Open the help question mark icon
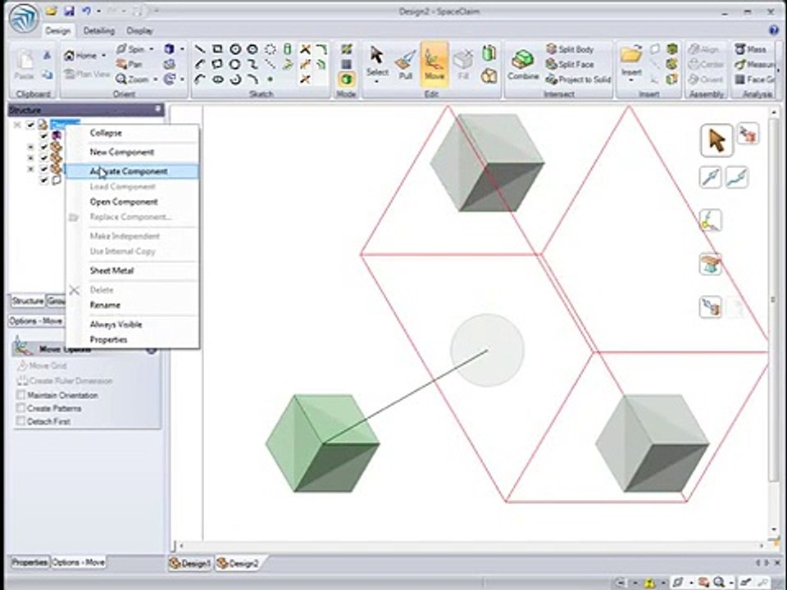The image size is (787, 590). (x=773, y=30)
